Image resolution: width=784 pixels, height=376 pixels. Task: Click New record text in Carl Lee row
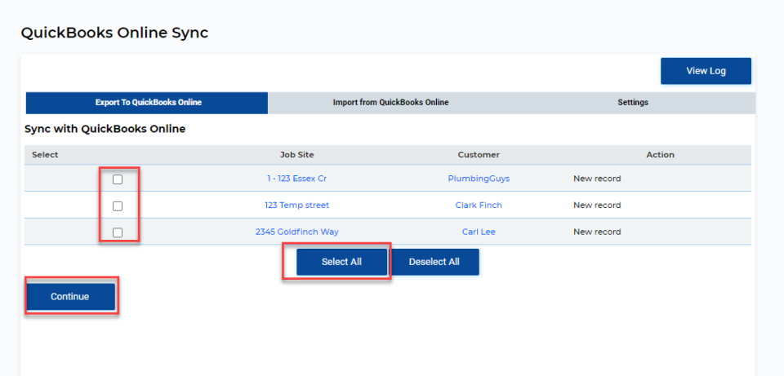coord(597,232)
